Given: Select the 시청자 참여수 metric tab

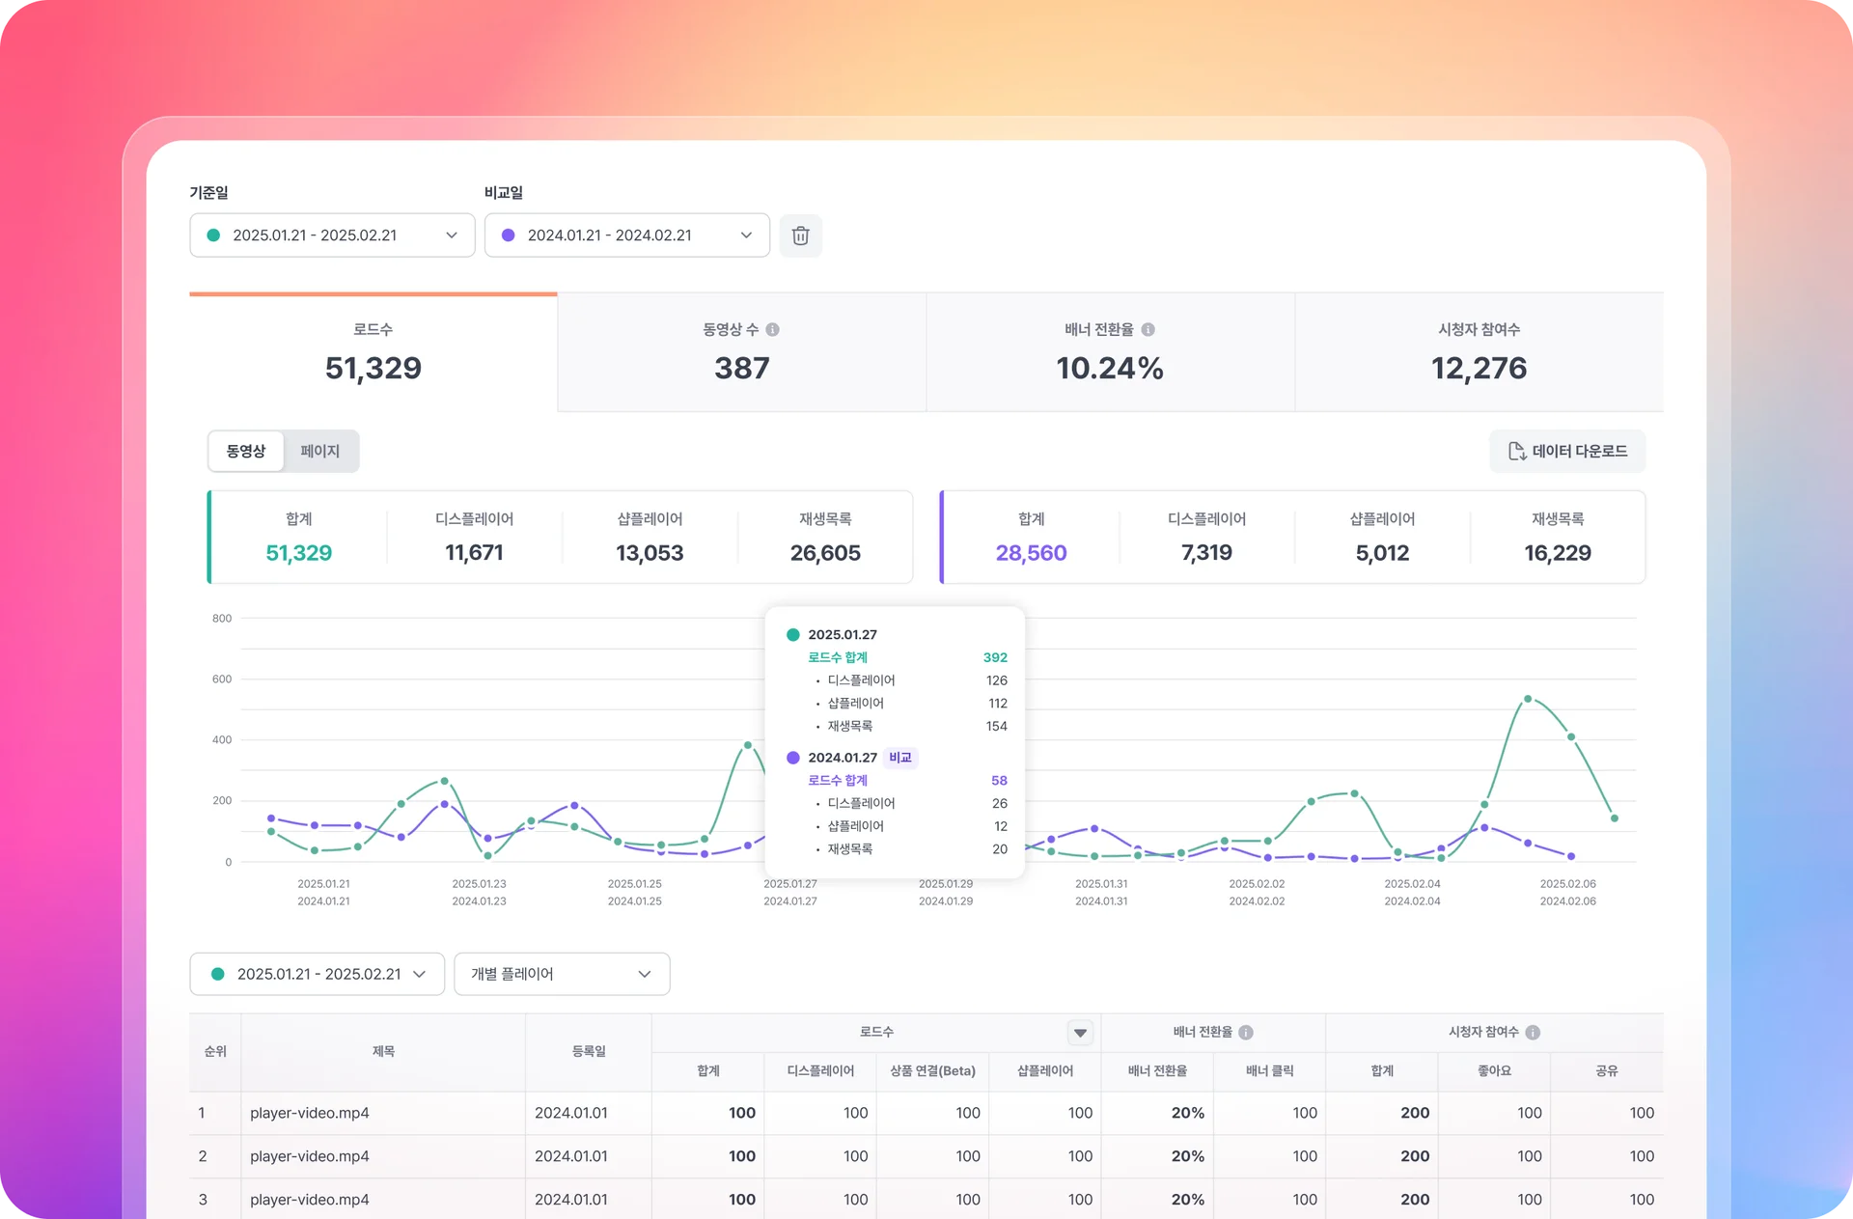Looking at the screenshot, I should (x=1479, y=352).
